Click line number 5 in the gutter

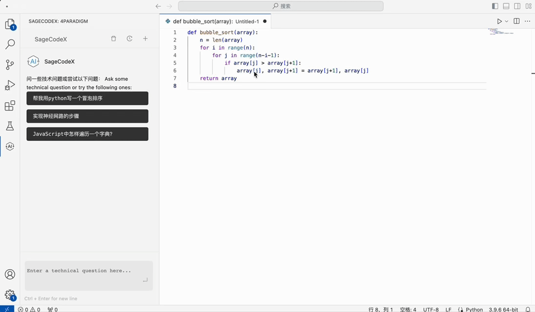175,63
